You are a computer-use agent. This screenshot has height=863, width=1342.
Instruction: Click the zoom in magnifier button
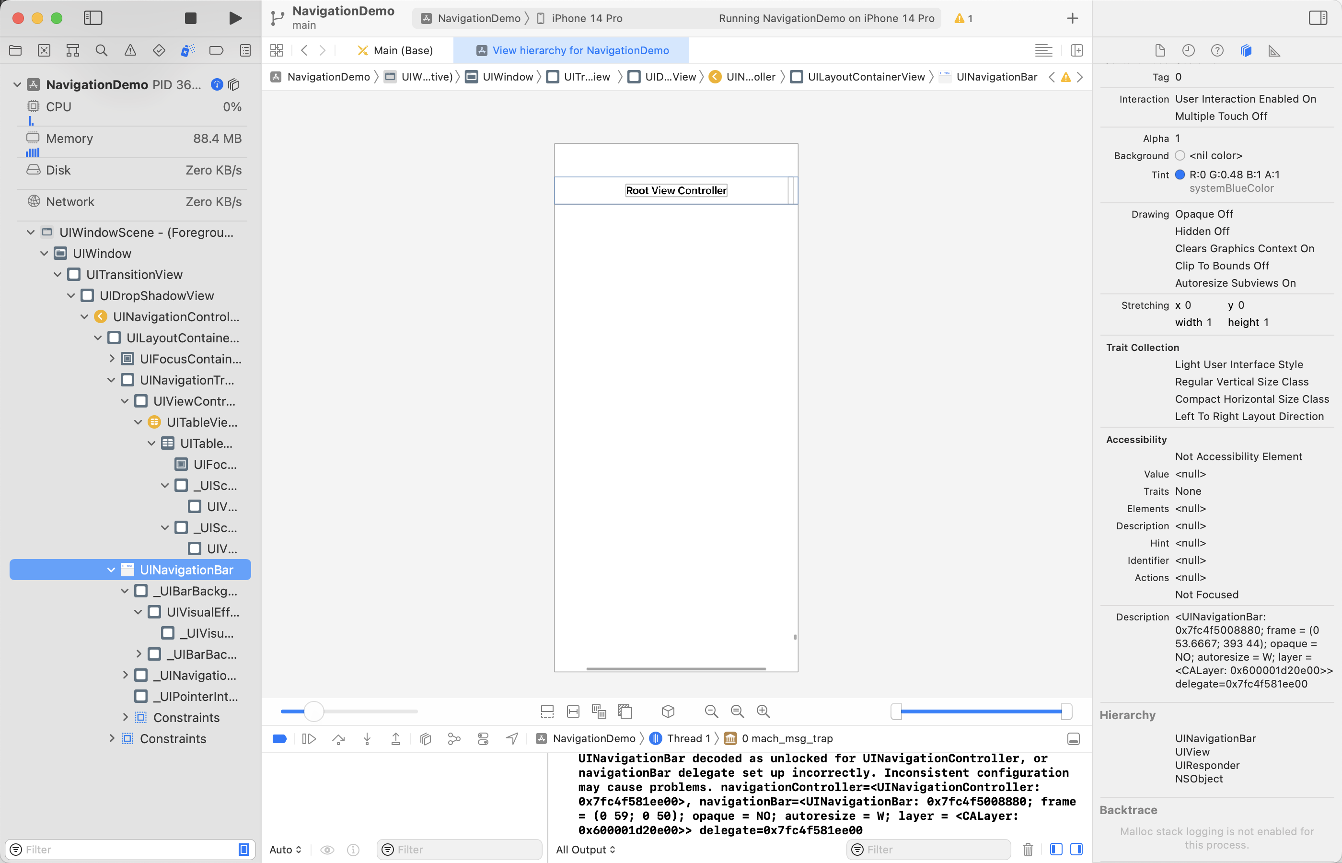(763, 711)
